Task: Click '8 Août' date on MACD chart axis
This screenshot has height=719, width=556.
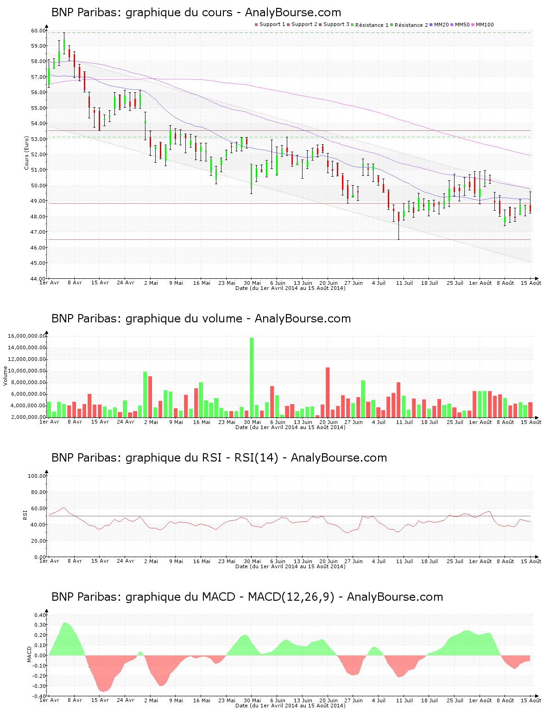Action: pos(505,700)
